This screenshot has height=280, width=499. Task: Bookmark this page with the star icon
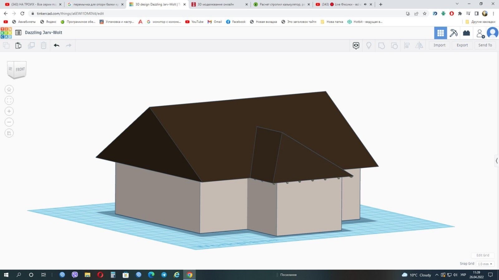click(x=424, y=13)
